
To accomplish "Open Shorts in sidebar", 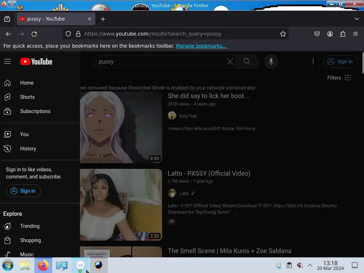I will (40, 97).
